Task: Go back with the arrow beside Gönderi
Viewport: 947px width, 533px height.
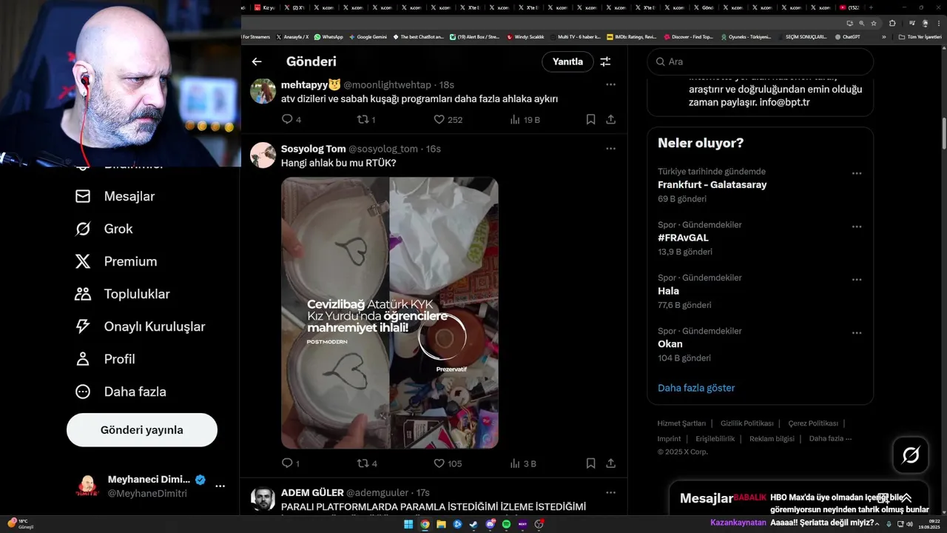Action: pyautogui.click(x=257, y=61)
